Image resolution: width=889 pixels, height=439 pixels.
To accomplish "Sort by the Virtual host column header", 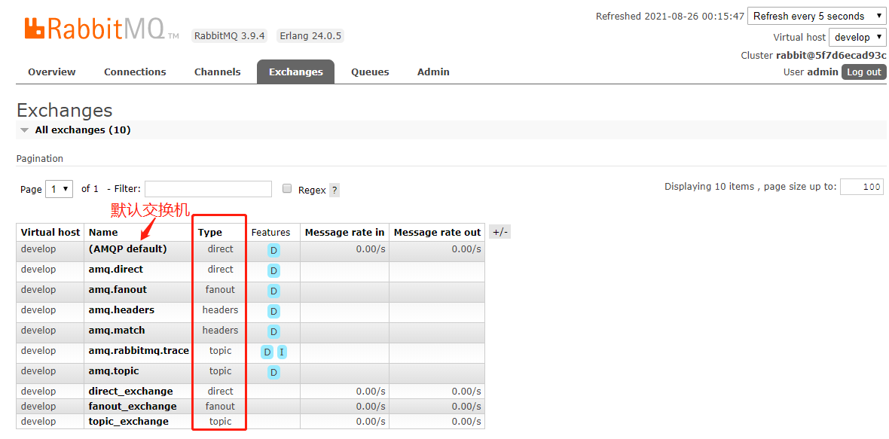I will click(50, 232).
